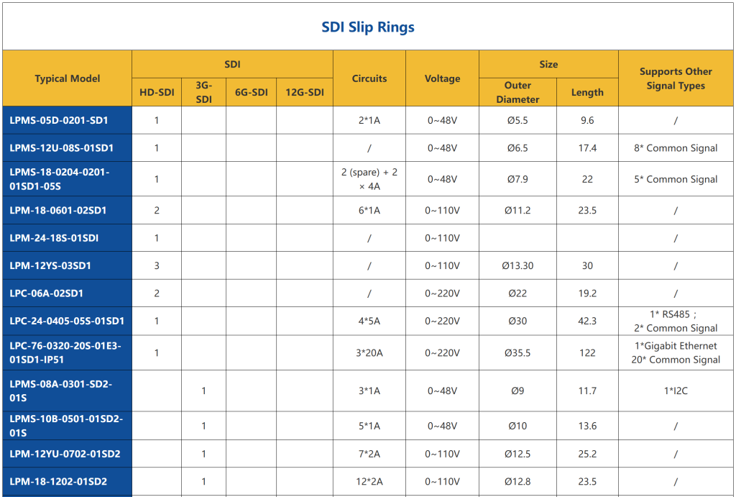Click the Outer Diameter column header
This screenshot has height=497, width=736.
click(x=517, y=92)
